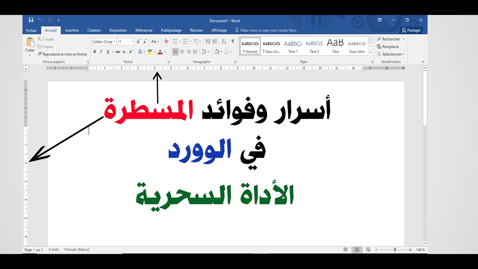This screenshot has width=478, height=269.
Task: Open the Change Case (Aa) dropdown
Action: [156, 42]
